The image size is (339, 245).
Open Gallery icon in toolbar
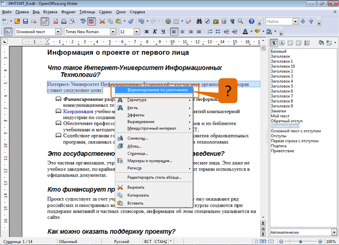click(215, 21)
